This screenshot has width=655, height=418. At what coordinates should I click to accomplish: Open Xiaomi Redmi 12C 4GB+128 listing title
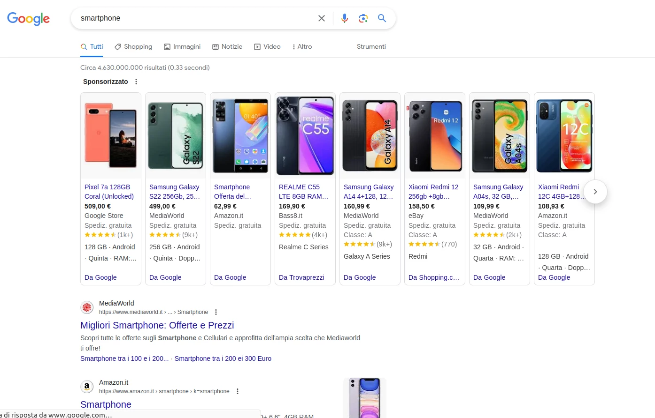pos(561,192)
